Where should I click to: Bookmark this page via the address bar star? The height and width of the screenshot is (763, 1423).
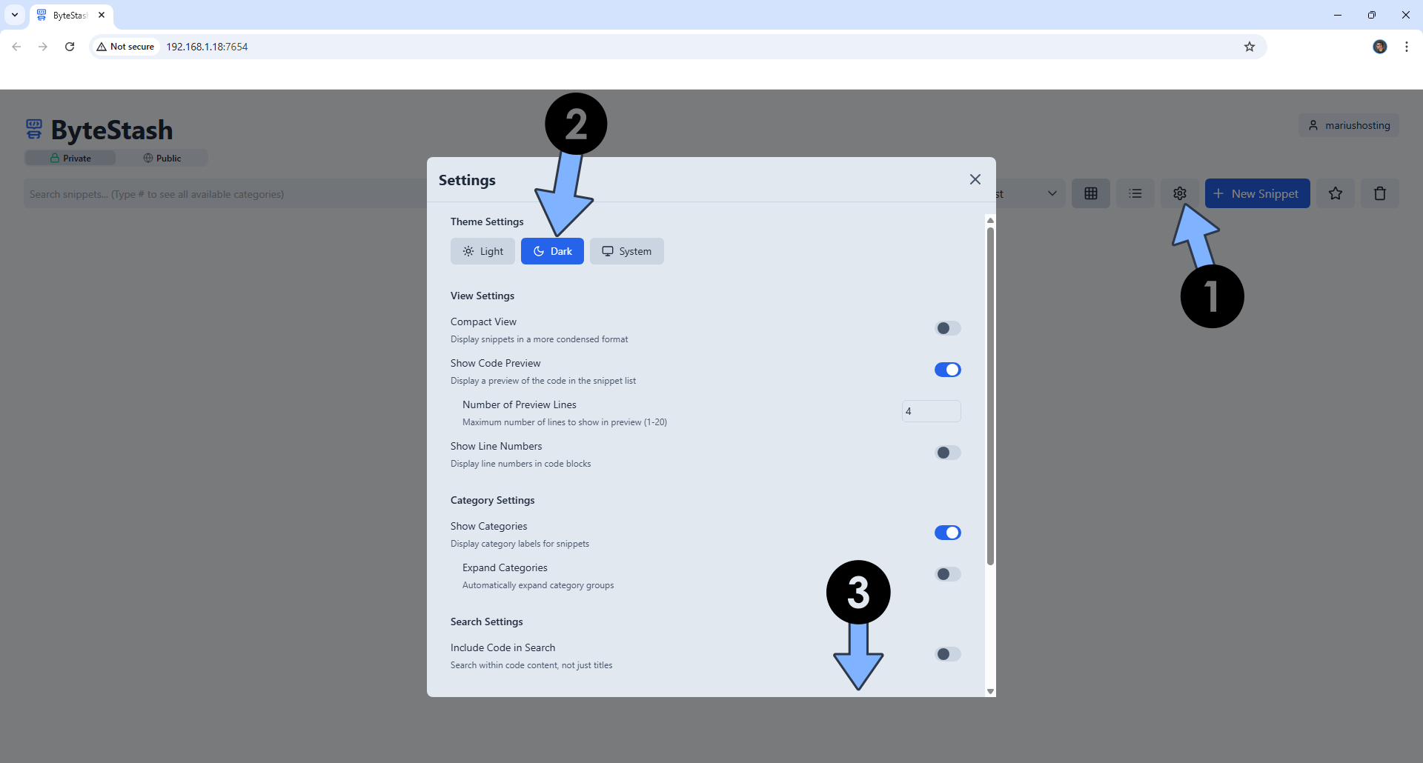click(1250, 46)
